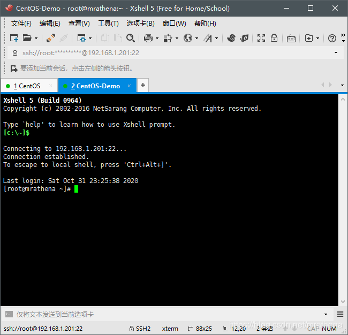The image size is (348, 335).
Task: Click the globe encoding icon
Action: coord(188,38)
